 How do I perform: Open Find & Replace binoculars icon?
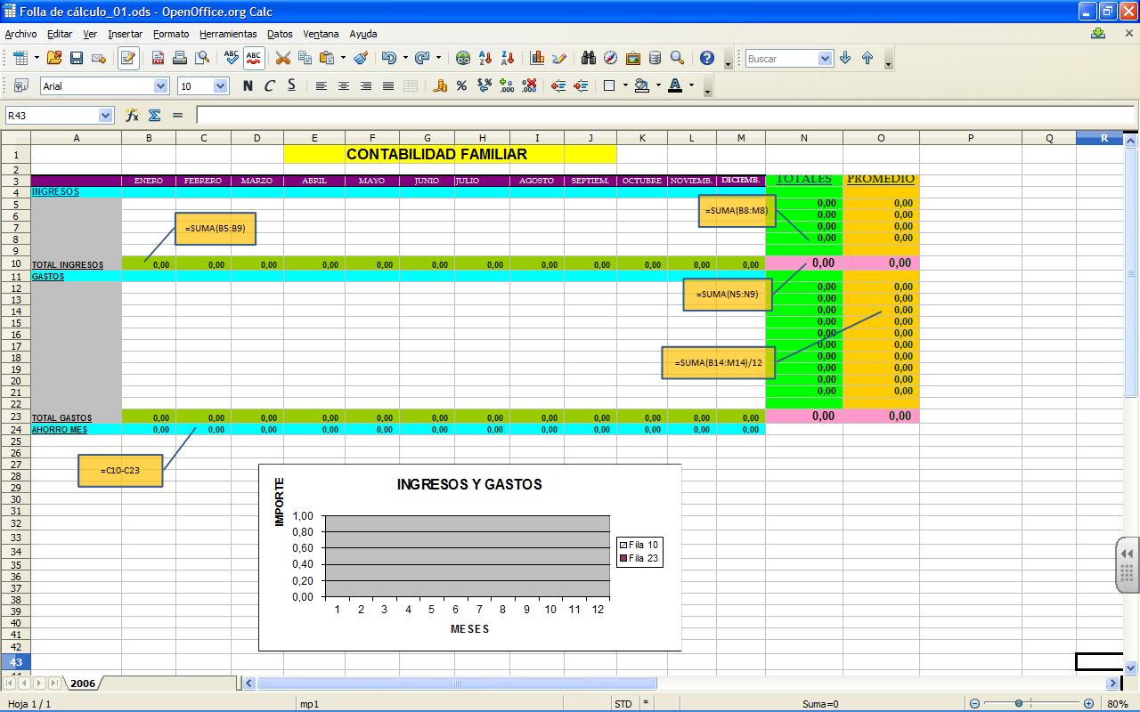click(x=588, y=59)
